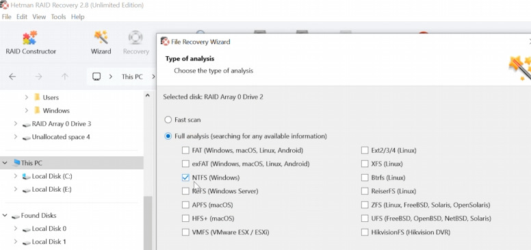
Task: Select the Windows folder icon
Action: pos(37,110)
